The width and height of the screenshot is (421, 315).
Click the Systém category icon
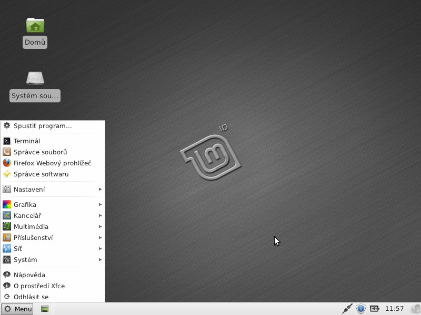pyautogui.click(x=7, y=259)
